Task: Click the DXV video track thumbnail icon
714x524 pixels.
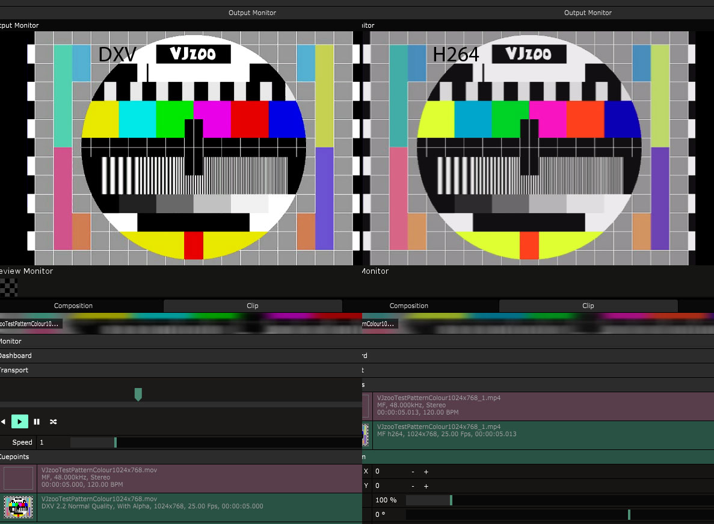Action: click(x=19, y=507)
